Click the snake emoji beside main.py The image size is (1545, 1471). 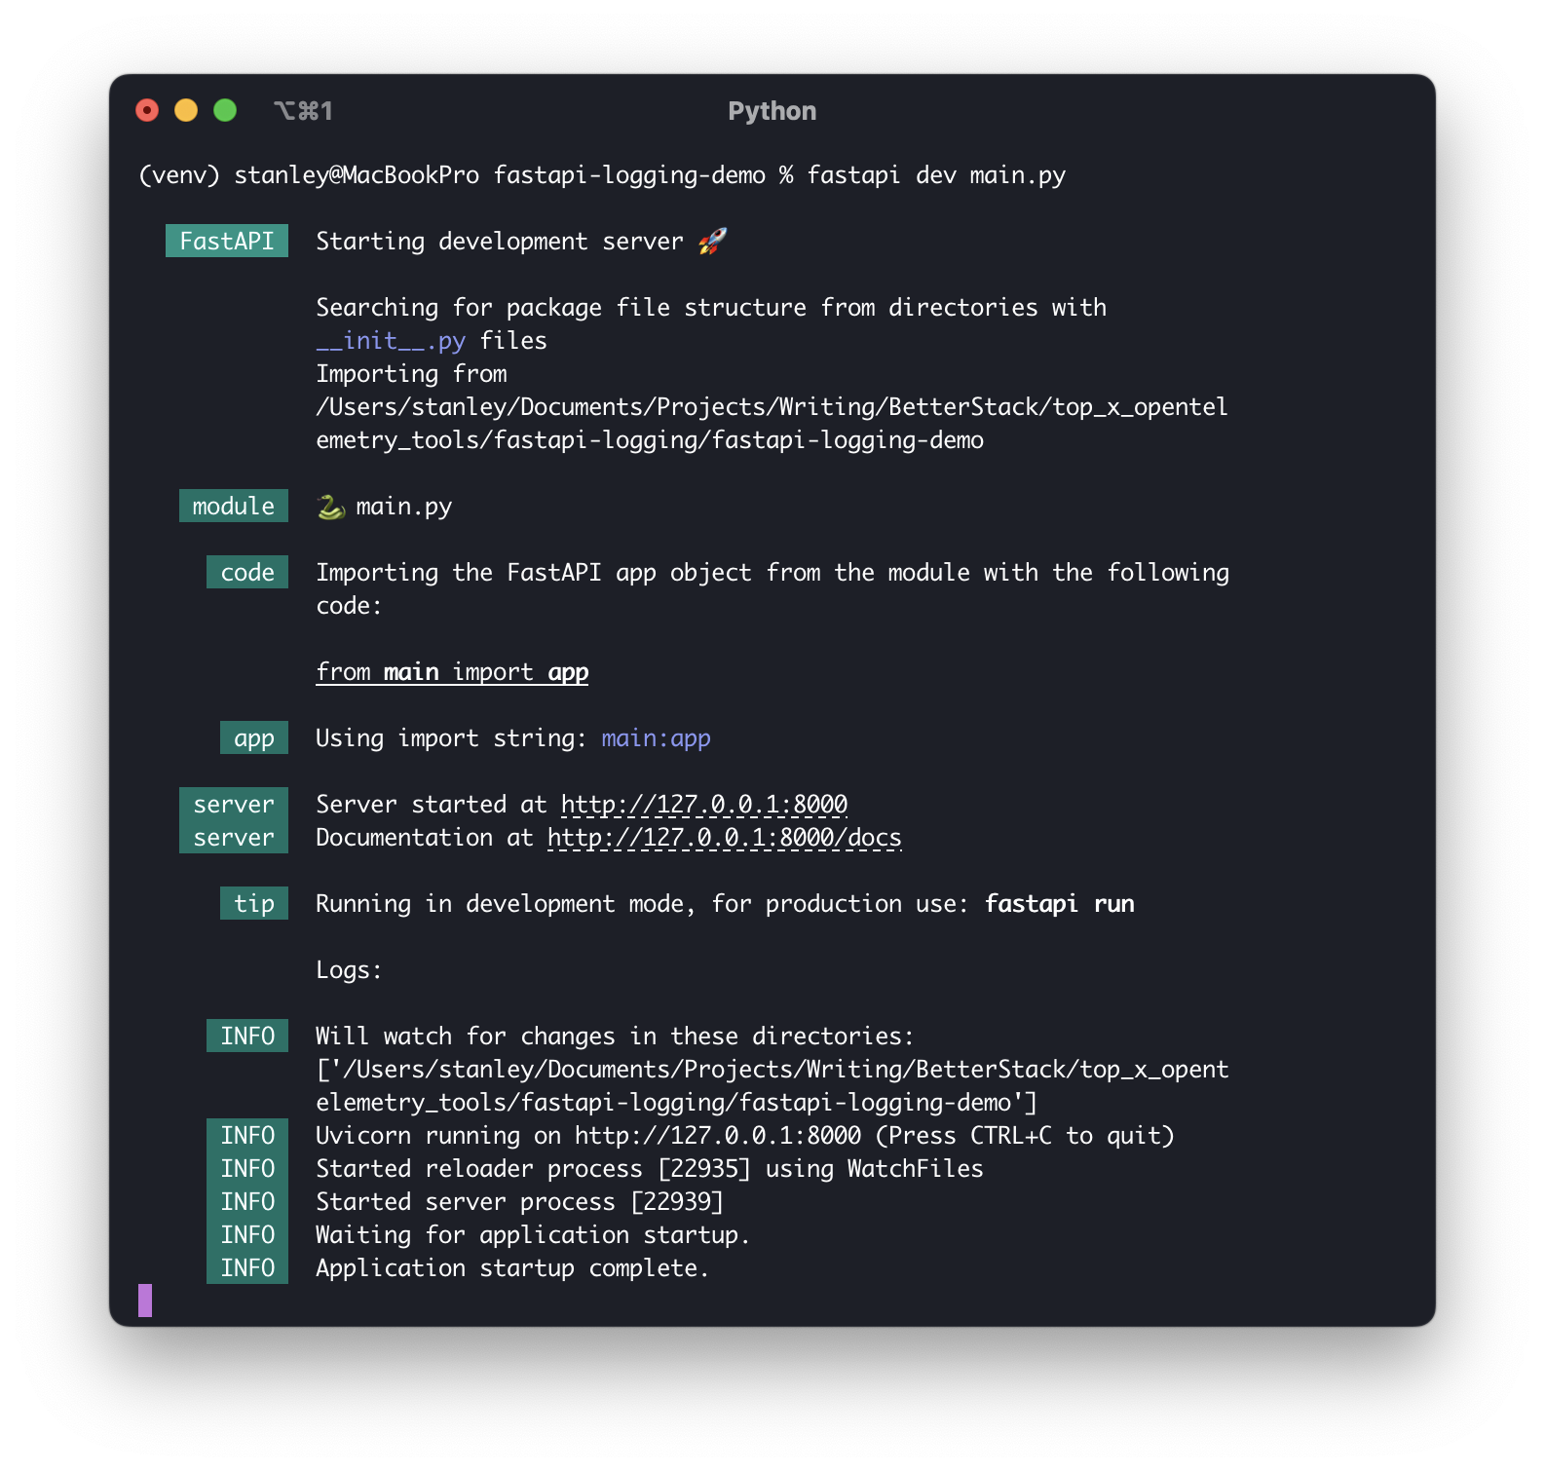click(x=331, y=507)
